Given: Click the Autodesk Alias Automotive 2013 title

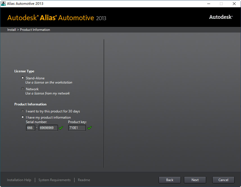Looking at the screenshot, I should pos(57,18).
